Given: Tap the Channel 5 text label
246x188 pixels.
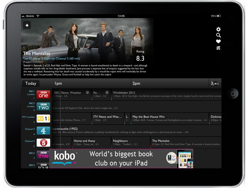Looking at the screenshot, I should [x=30, y=141].
